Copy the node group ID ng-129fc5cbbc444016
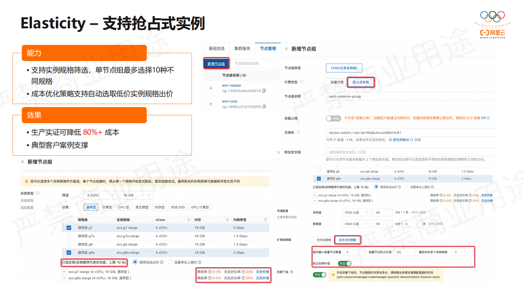Viewport: 523px width, 294px height. 264,91
